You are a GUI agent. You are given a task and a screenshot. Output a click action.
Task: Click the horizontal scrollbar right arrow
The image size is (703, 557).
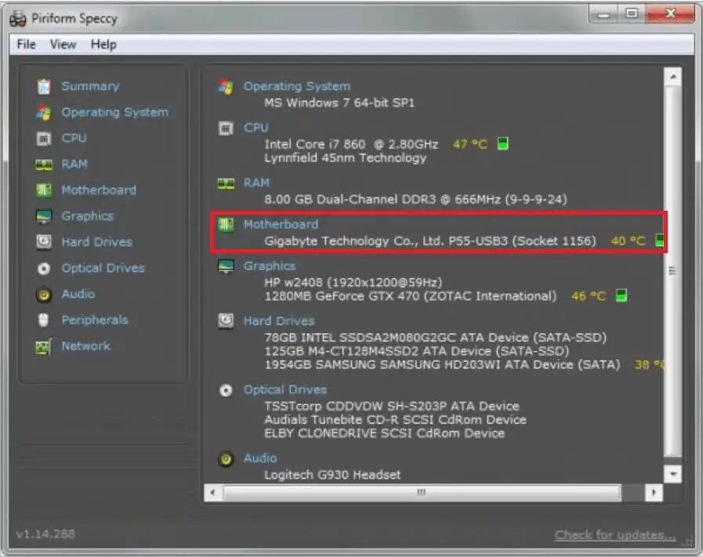point(653,493)
